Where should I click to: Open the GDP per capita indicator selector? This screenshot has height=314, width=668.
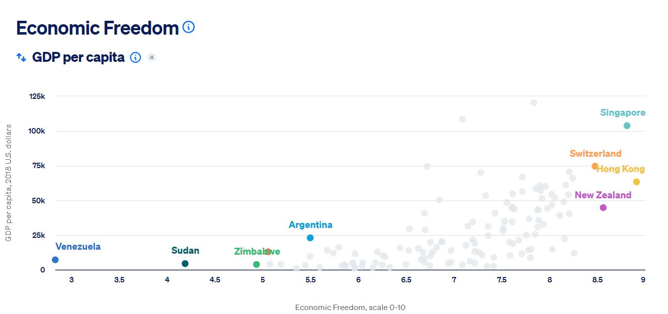(x=78, y=57)
